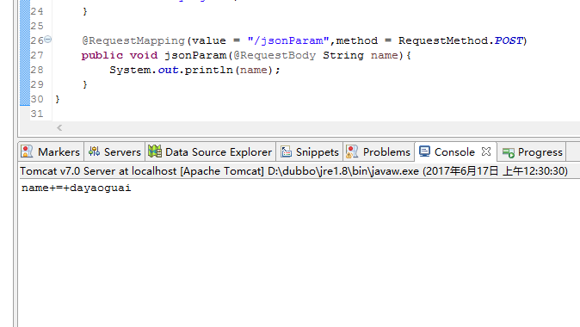Click the Snippets view icon
Screen dimensions: 580x327
pyautogui.click(x=286, y=151)
